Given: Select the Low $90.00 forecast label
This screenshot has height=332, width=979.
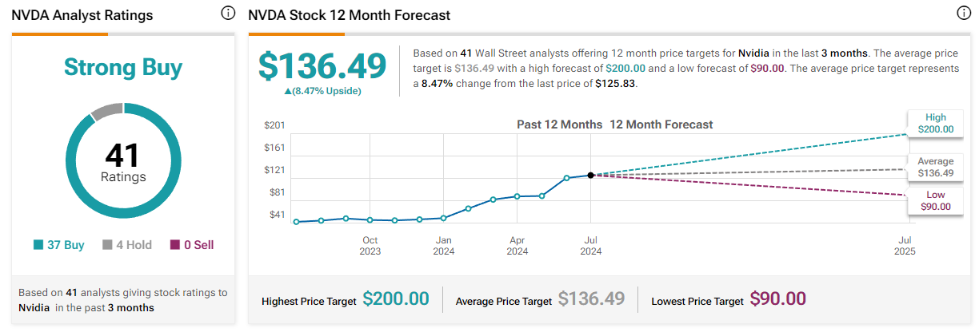Looking at the screenshot, I should (x=935, y=200).
